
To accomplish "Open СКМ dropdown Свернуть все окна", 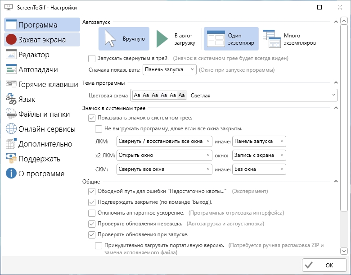I will (164, 169).
